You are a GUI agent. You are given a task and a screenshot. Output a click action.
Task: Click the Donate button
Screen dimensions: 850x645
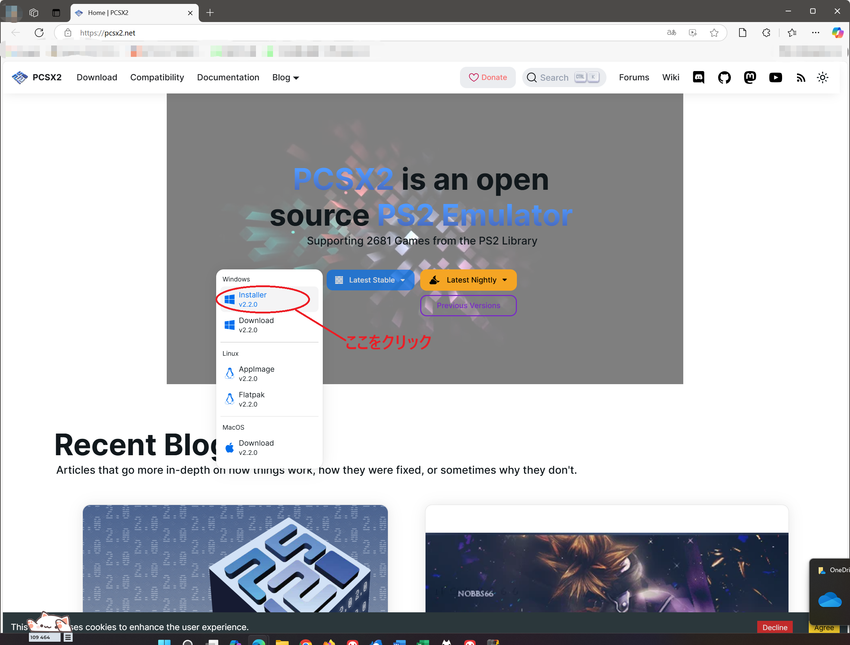pyautogui.click(x=487, y=77)
